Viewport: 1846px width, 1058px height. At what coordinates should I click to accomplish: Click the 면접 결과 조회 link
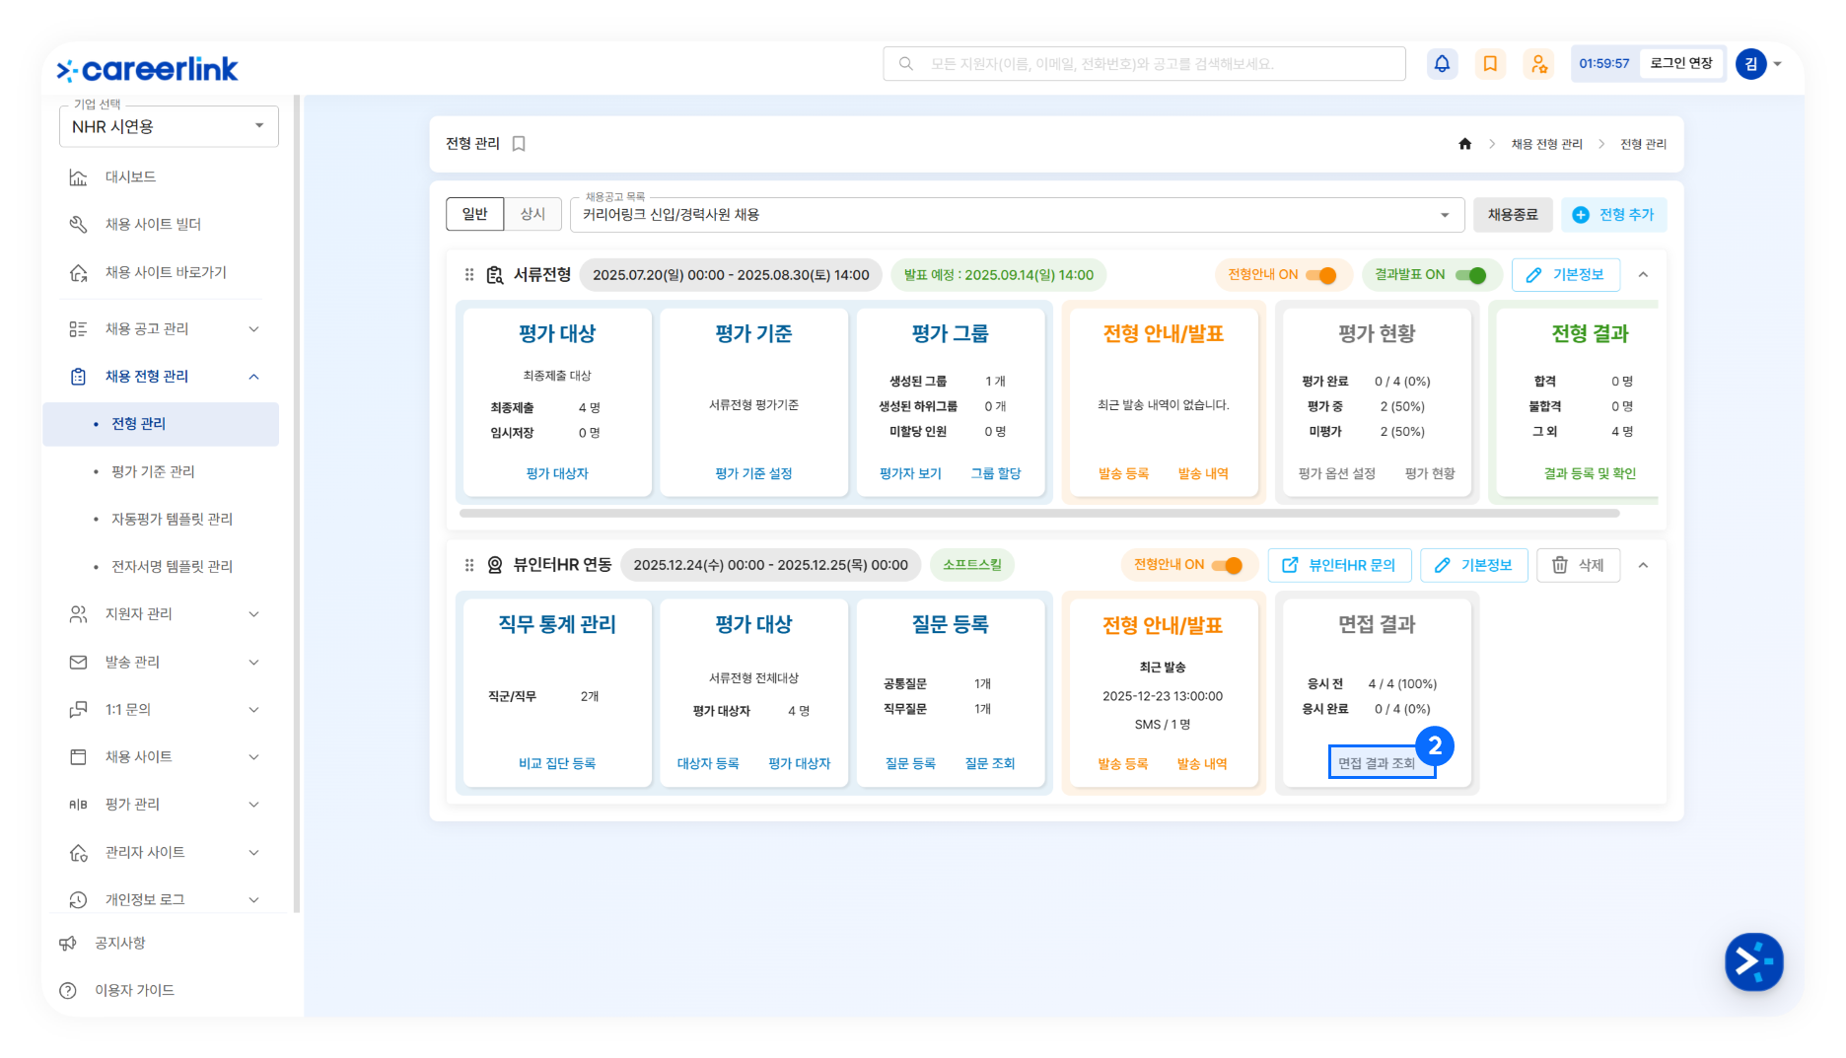click(1376, 763)
